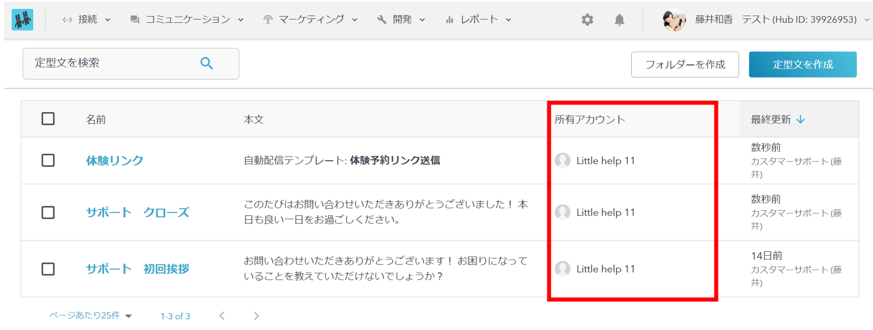873x330 pixels.
Task: Click the sort arrow next to 最終更新
Action: pyautogui.click(x=801, y=119)
